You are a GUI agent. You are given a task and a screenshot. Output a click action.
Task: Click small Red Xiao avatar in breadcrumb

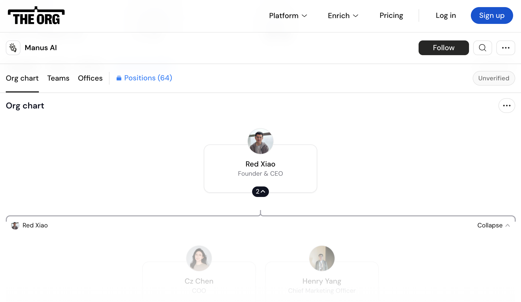pyautogui.click(x=15, y=225)
